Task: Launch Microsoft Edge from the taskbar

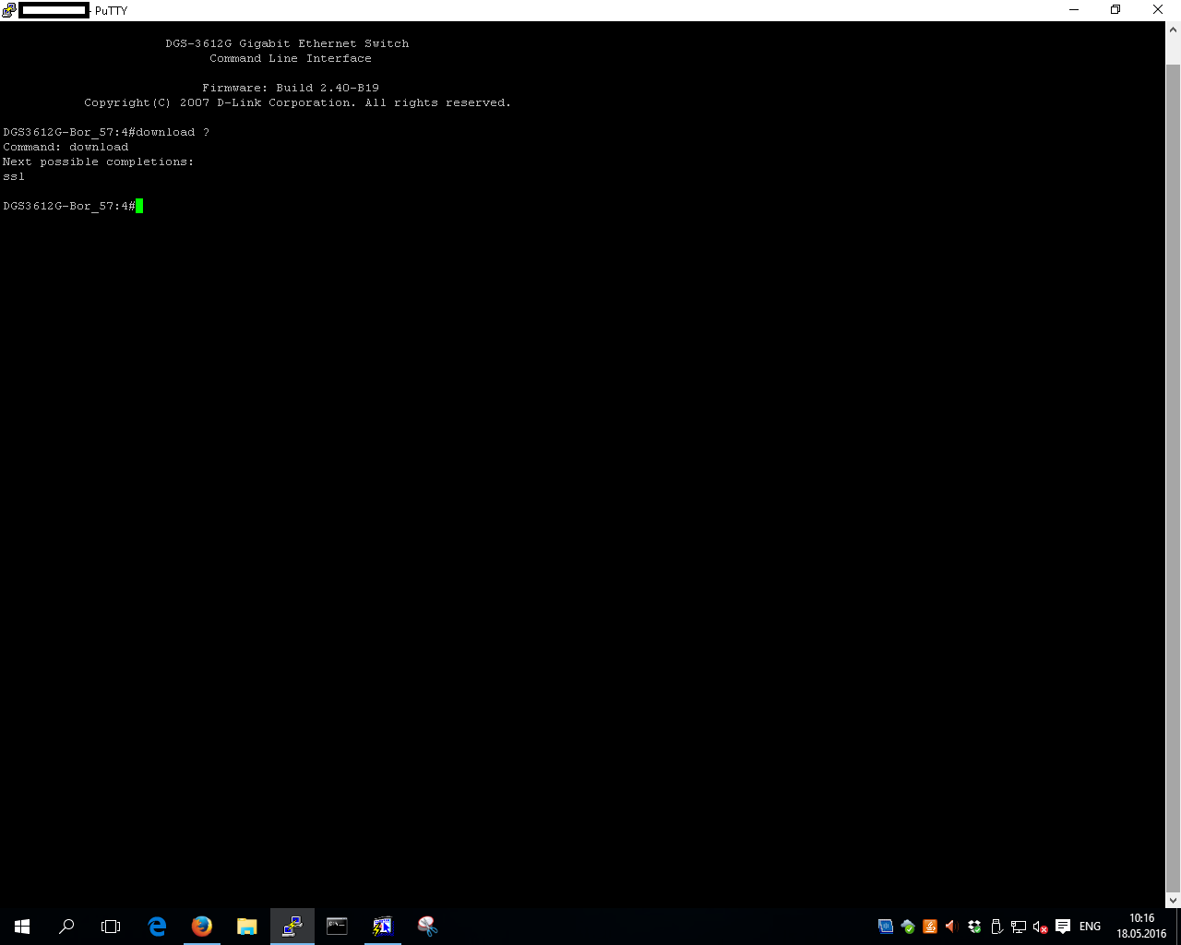Action: pyautogui.click(x=157, y=927)
